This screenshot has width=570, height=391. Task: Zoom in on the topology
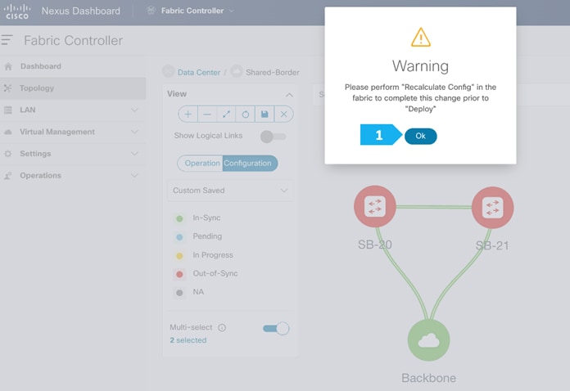pyautogui.click(x=188, y=115)
